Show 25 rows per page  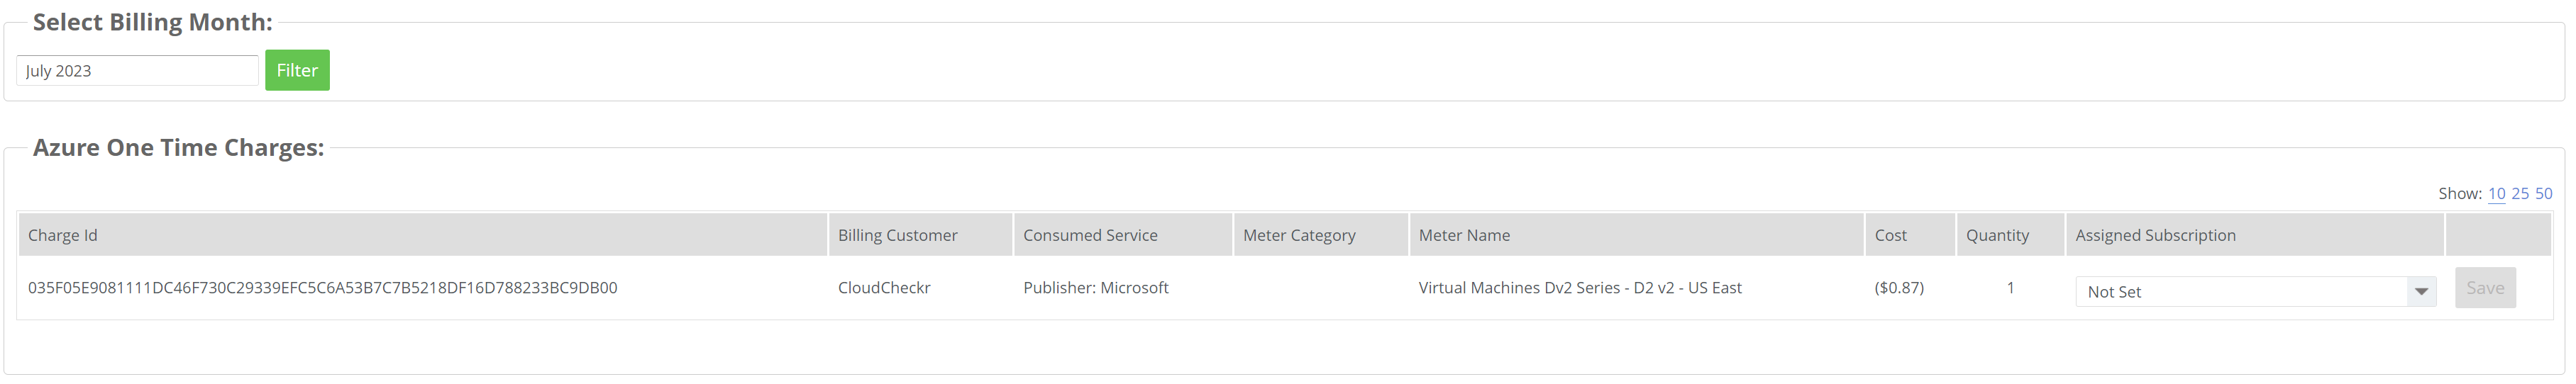pyautogui.click(x=2520, y=193)
